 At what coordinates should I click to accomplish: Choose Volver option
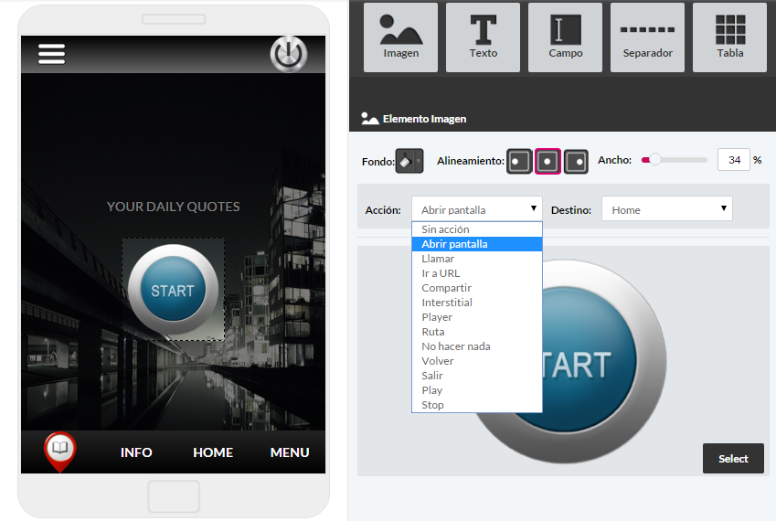pyautogui.click(x=477, y=361)
